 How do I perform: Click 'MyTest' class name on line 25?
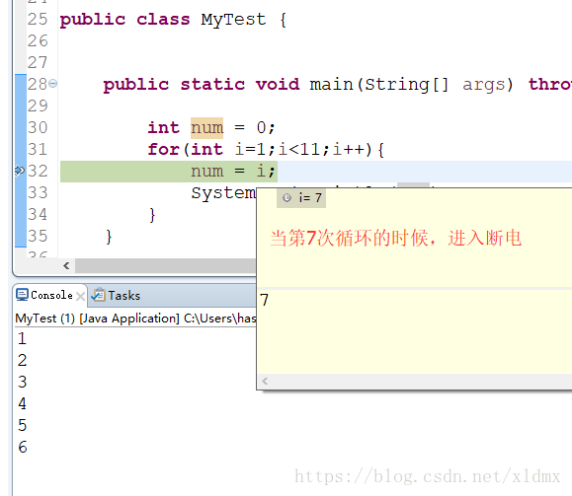pyautogui.click(x=233, y=20)
